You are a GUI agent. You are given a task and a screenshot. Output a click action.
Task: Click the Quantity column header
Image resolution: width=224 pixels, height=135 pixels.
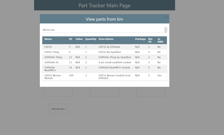(91, 39)
